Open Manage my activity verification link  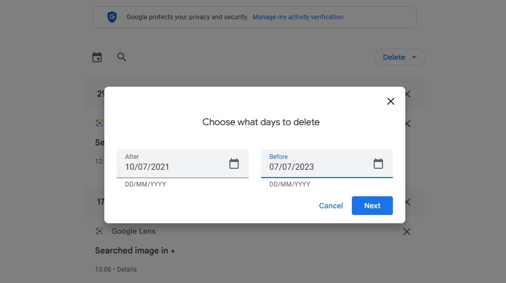[298, 17]
